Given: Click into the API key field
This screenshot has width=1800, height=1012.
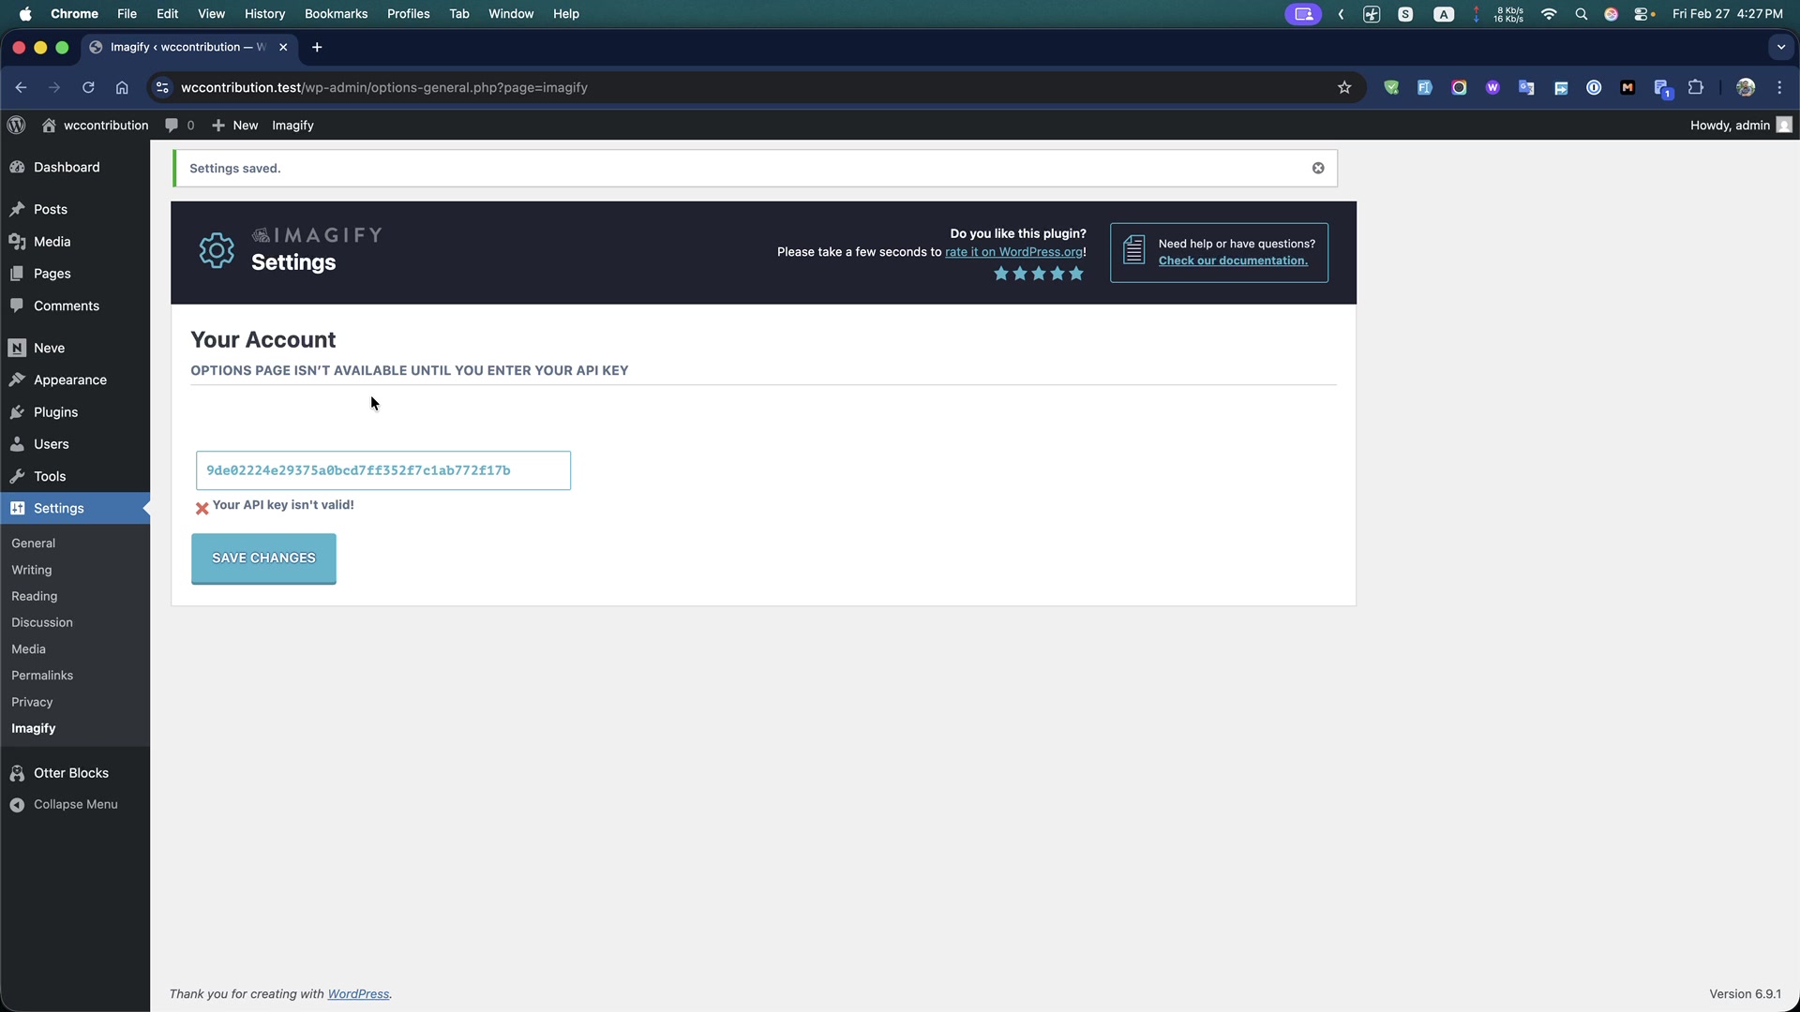Looking at the screenshot, I should coord(382,470).
